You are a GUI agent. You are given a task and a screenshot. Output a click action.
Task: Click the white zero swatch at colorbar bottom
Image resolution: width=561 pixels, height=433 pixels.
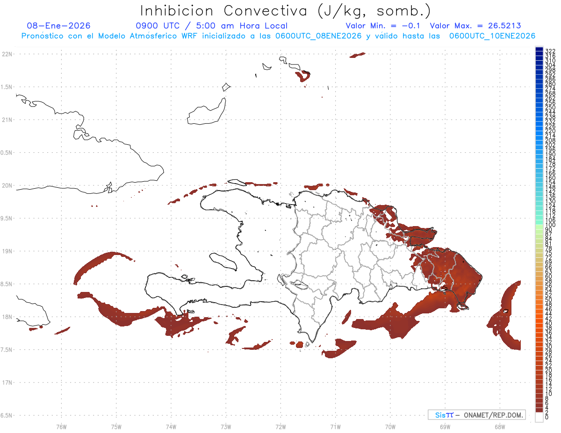pyautogui.click(x=539, y=417)
